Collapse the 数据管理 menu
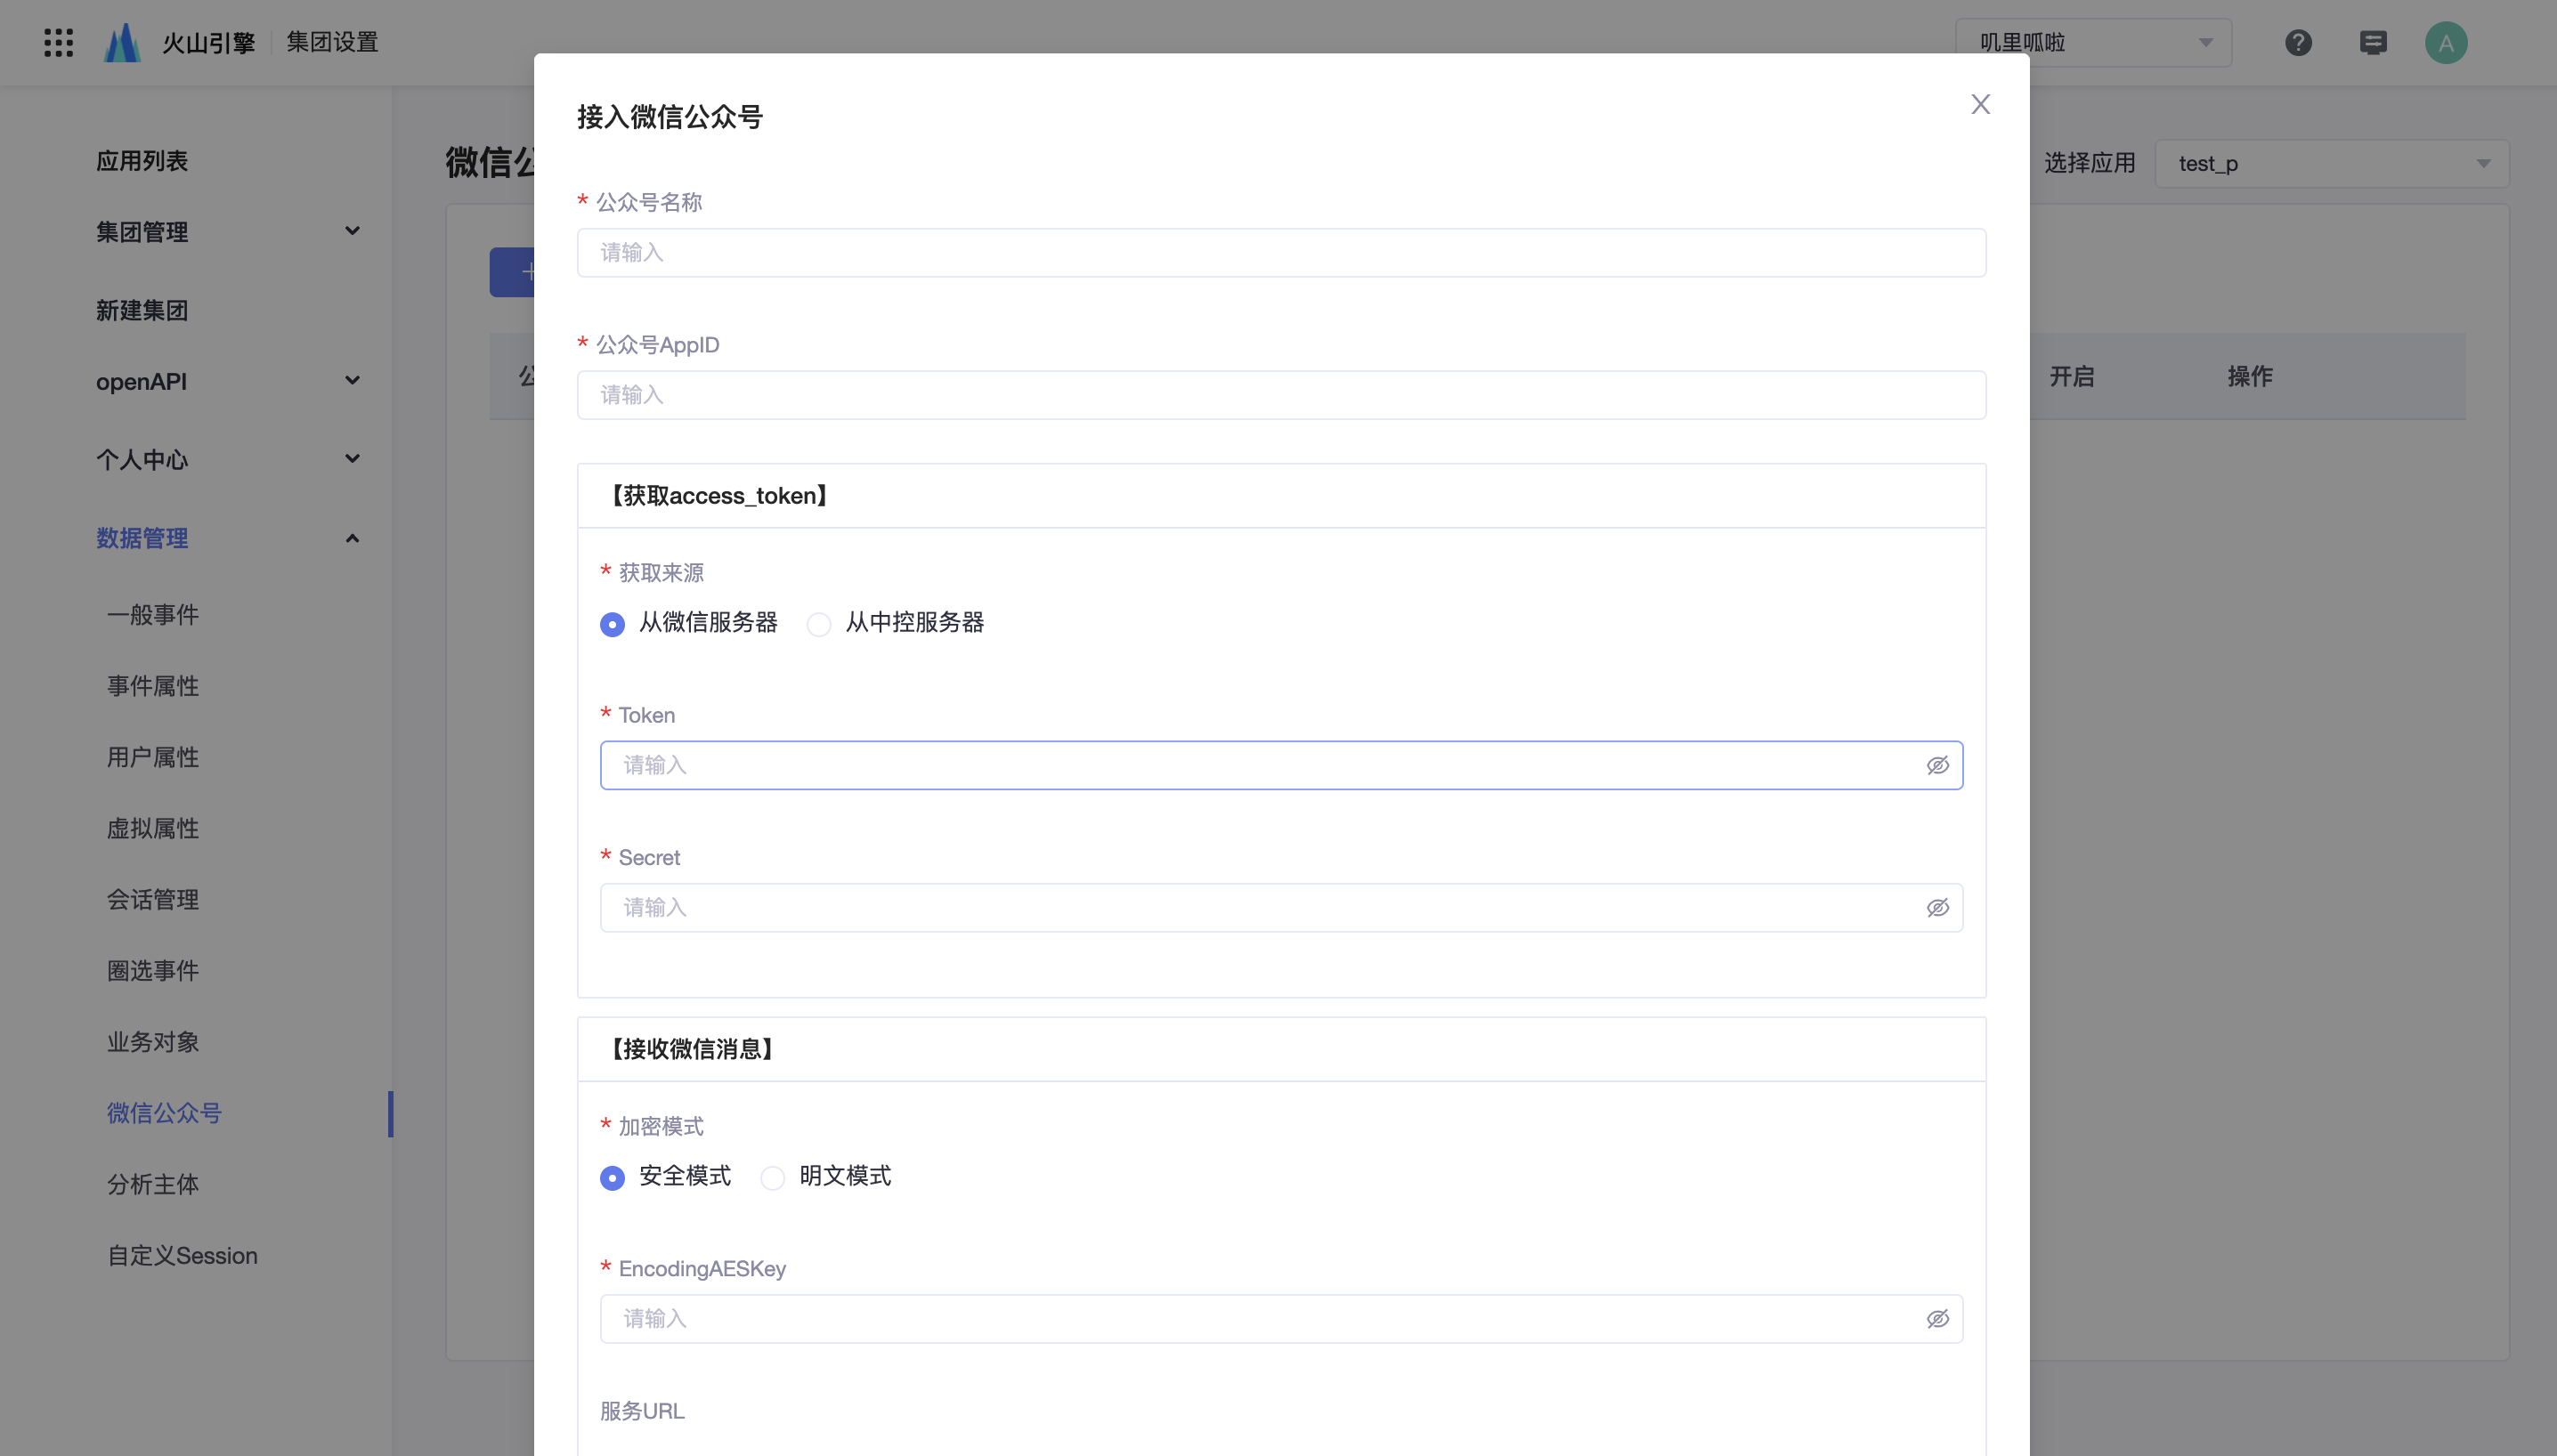Image resolution: width=2557 pixels, height=1456 pixels. (228, 538)
